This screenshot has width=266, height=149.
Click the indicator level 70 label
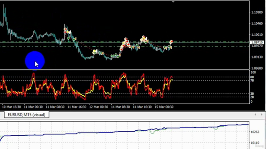pos(252,80)
